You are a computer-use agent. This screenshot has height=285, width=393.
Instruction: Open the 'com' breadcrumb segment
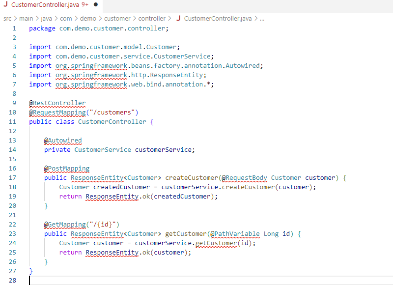click(x=66, y=19)
